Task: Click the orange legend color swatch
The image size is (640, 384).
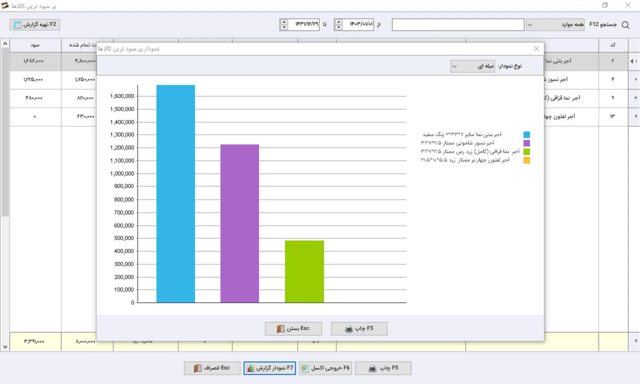Action: point(526,160)
